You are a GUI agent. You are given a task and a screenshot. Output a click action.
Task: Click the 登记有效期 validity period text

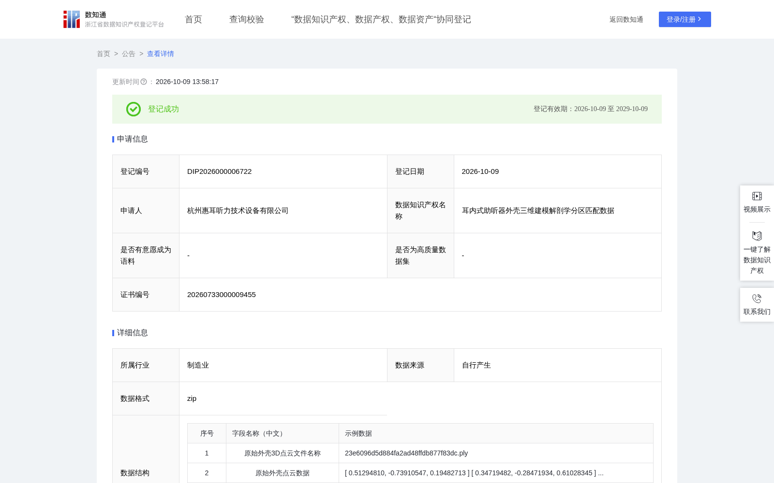pos(591,109)
